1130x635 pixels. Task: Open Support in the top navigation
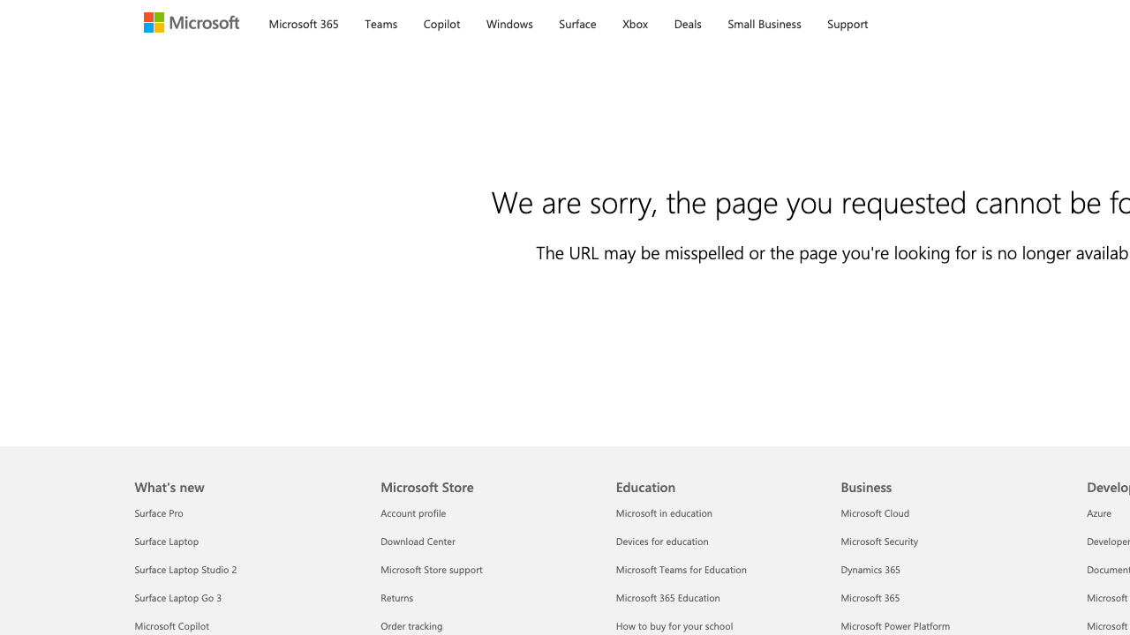tap(847, 24)
